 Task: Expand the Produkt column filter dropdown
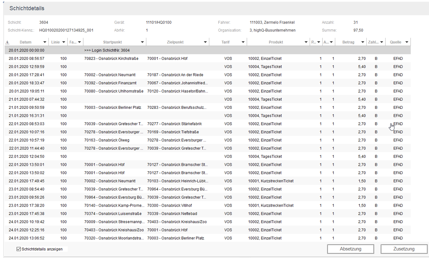[306, 42]
